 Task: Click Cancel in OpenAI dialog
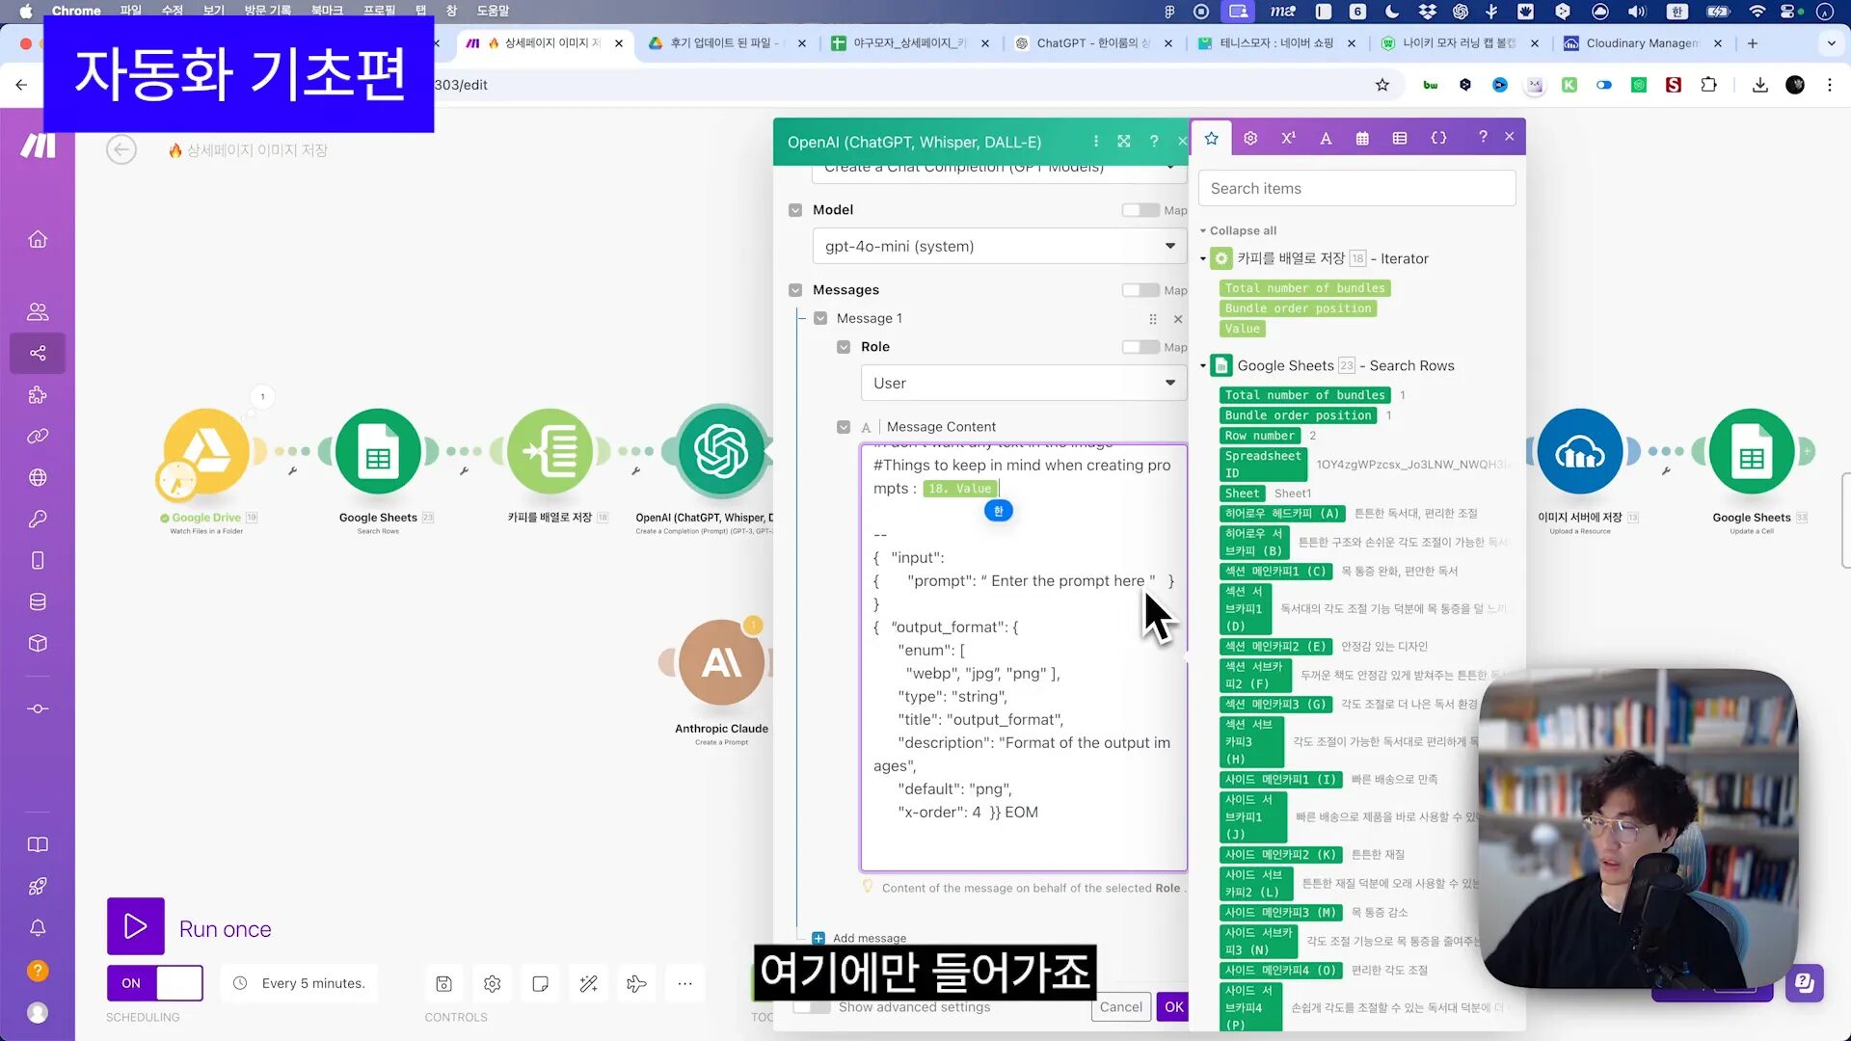click(1120, 1007)
